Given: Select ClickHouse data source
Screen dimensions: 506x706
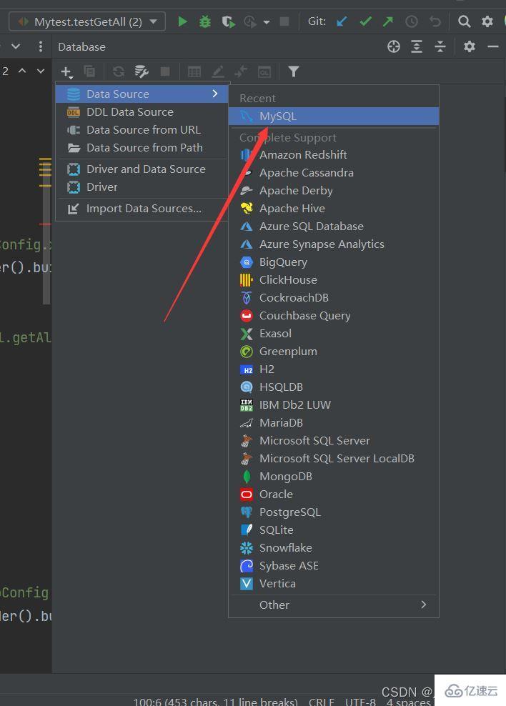Looking at the screenshot, I should tap(334, 279).
